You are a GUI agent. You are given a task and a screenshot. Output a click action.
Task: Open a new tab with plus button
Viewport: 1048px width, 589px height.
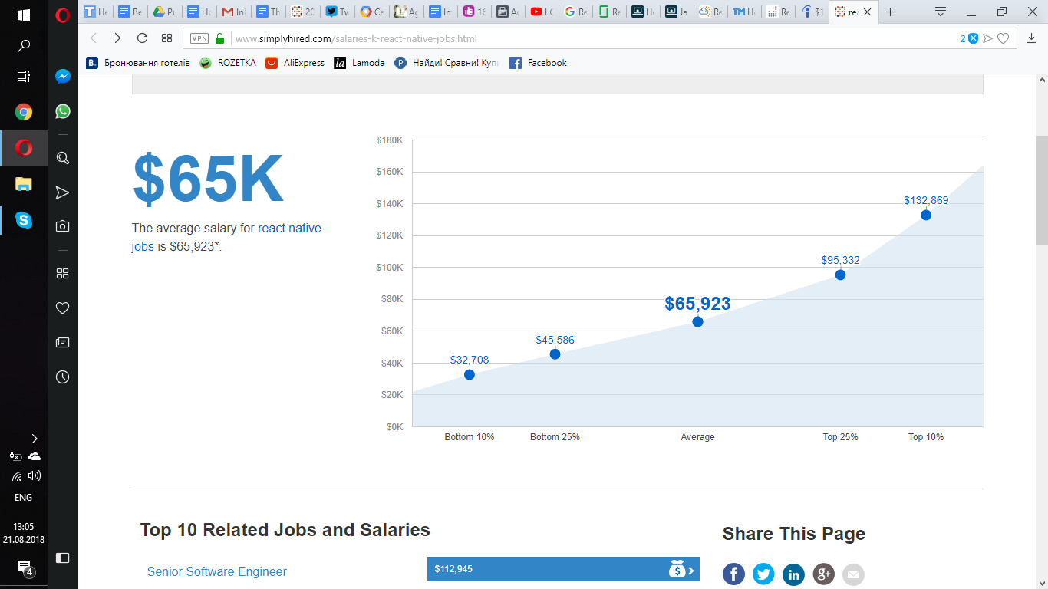890,12
